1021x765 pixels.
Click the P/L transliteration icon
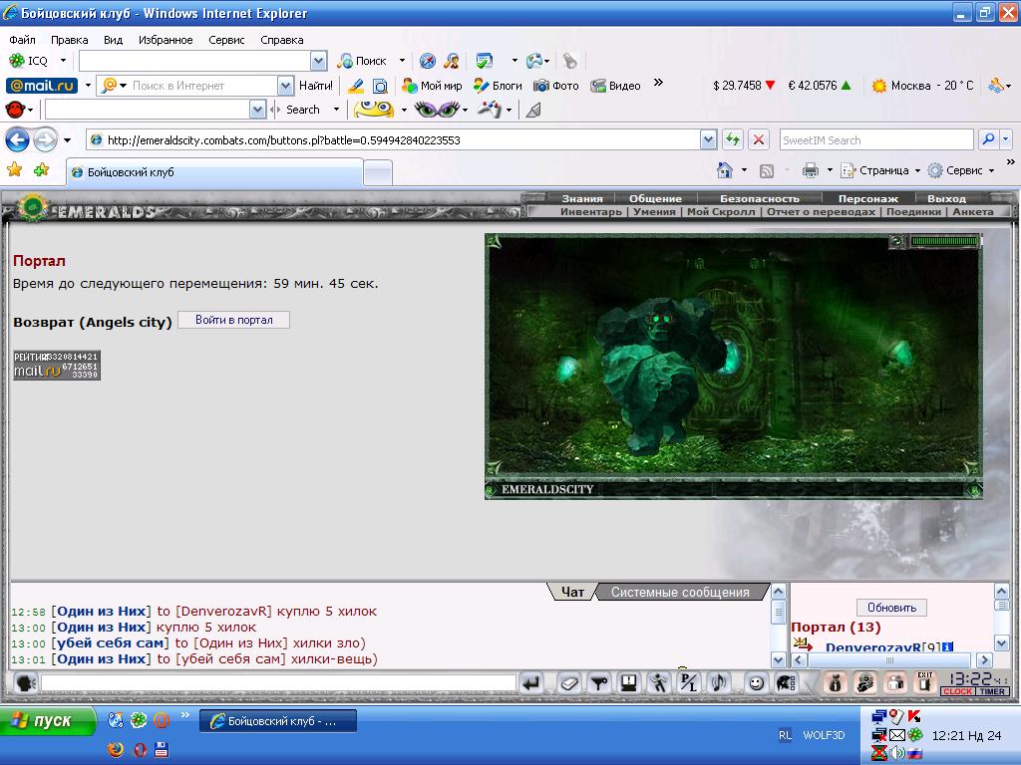click(689, 683)
